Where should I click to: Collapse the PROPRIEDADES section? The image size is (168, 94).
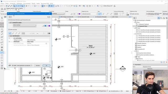tap(9, 36)
